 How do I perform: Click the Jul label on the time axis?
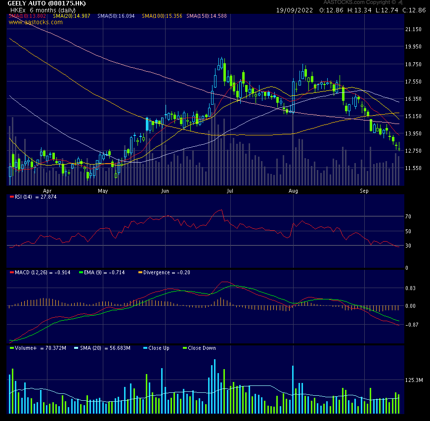click(229, 190)
